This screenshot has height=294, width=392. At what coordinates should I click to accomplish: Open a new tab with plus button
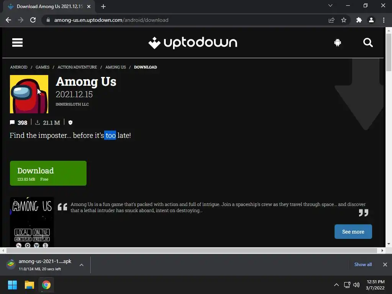coord(103,7)
